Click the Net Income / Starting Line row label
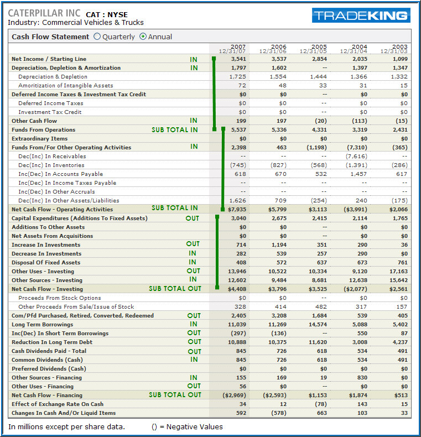421x437 pixels. coord(49,59)
